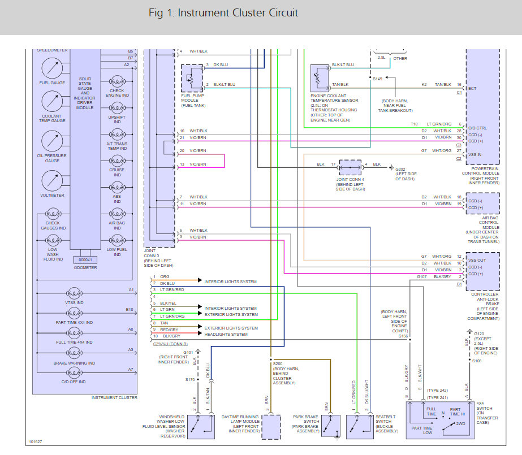Click the 'PART TIME LOW' switch position label
Image resolution: width=522 pixels, height=455 pixels.
click(x=422, y=430)
